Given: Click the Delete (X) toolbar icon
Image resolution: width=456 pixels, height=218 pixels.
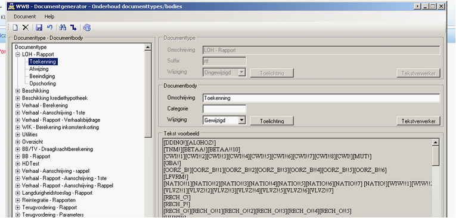Looking at the screenshot, I should point(26,27).
